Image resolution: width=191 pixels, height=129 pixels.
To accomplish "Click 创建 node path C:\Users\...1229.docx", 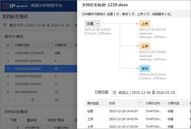I will tap(98, 33).
